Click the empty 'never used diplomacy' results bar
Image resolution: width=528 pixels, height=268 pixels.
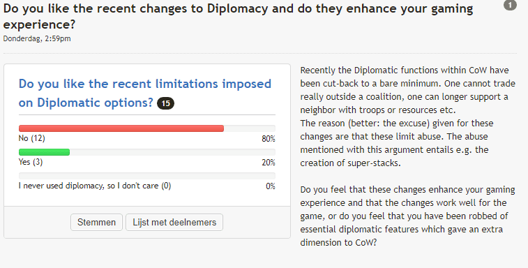146,176
